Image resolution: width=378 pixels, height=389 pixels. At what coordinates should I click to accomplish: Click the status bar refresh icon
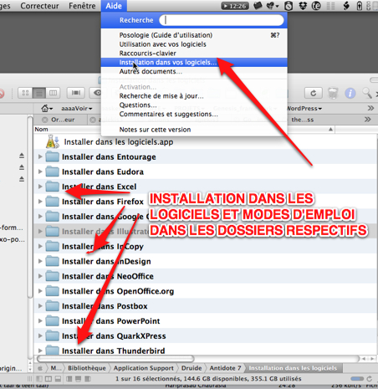[370, 379]
